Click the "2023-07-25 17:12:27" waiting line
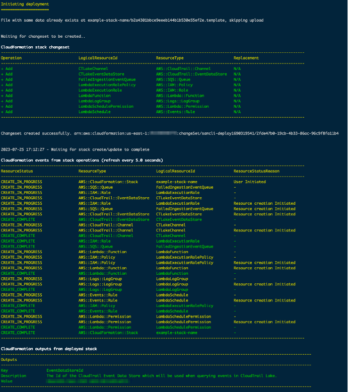This screenshot has height=392, width=348. tap(75, 150)
